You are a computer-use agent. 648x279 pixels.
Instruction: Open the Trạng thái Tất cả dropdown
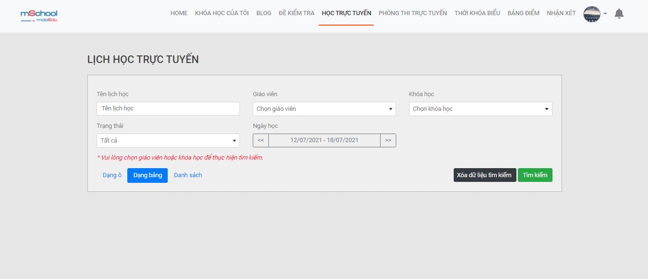click(168, 141)
